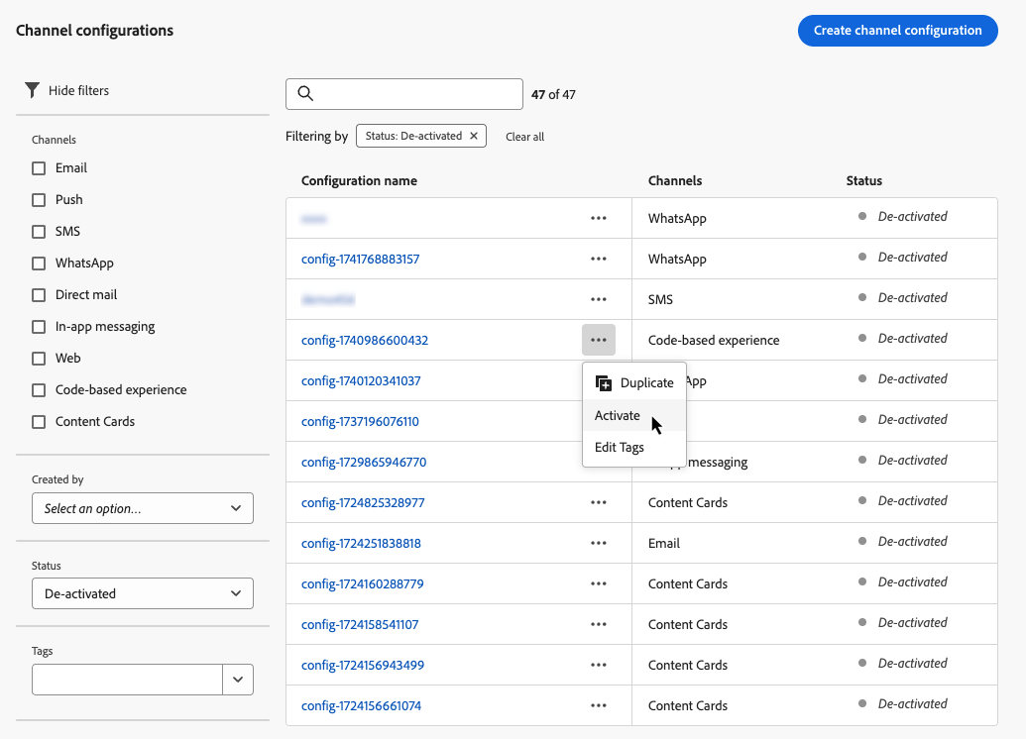Remove the Status: De-activated filter chip
The width and height of the screenshot is (1026, 739).
tap(474, 136)
